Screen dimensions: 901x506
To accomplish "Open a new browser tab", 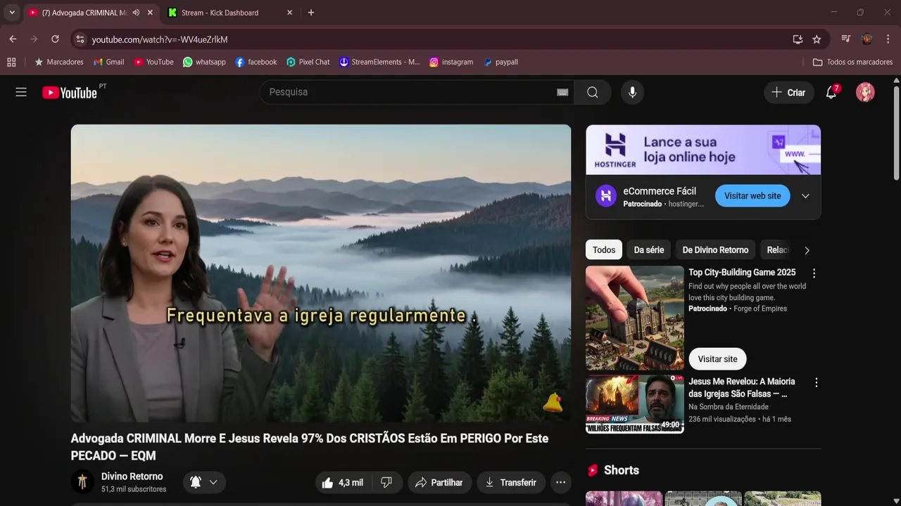I will [311, 13].
